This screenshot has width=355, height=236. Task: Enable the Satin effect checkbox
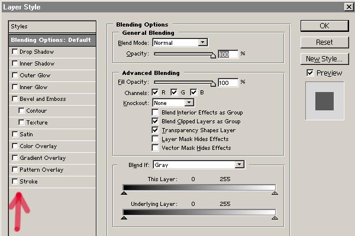pos(15,134)
